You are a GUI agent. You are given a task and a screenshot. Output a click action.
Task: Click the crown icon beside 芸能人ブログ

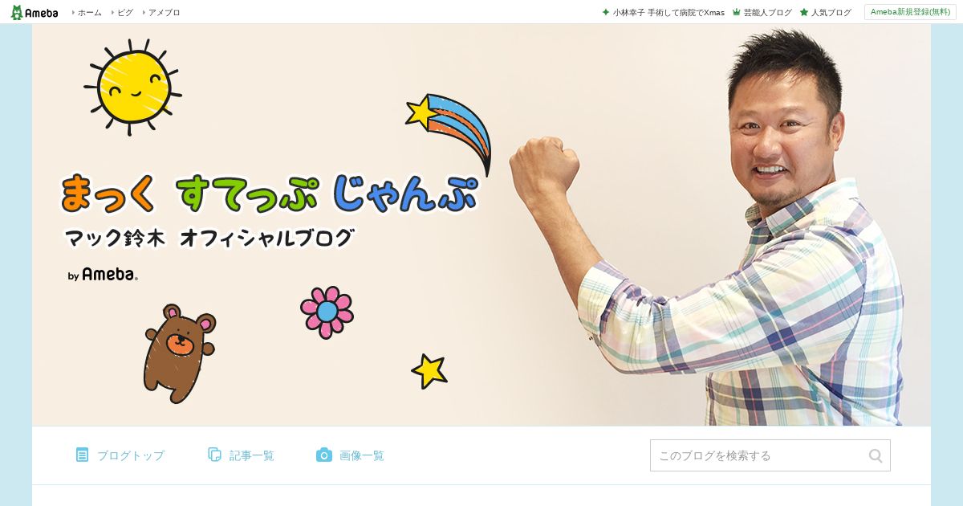click(x=737, y=12)
